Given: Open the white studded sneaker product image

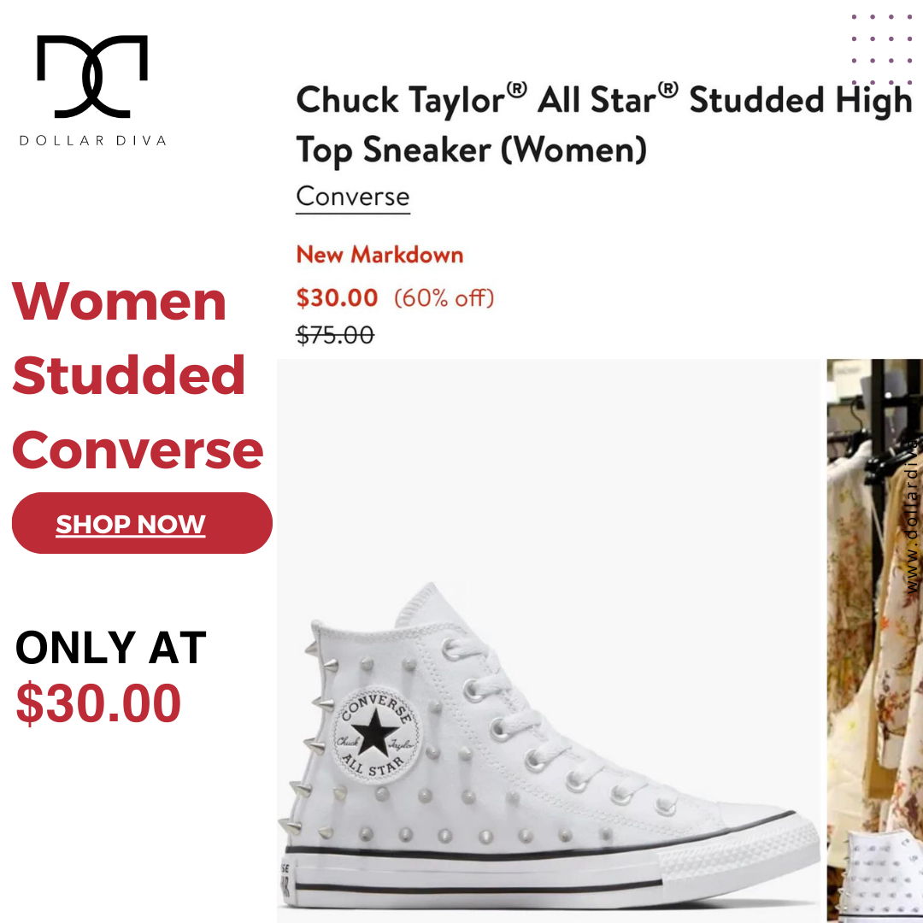Looking at the screenshot, I should [549, 640].
